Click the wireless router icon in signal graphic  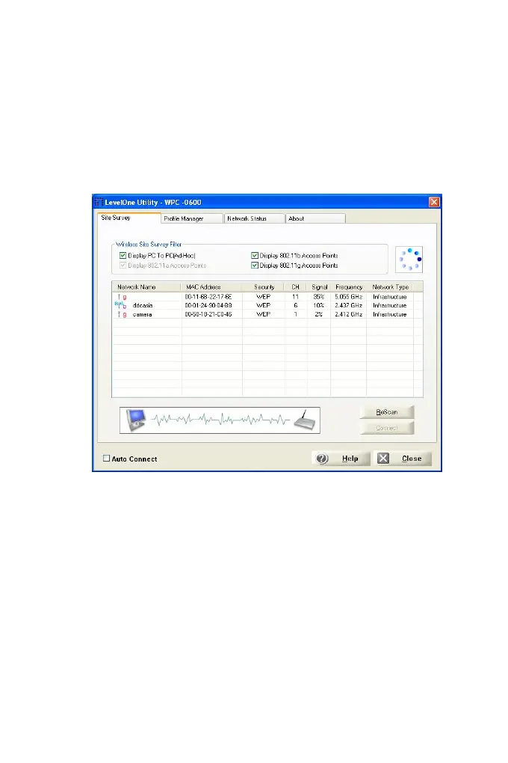click(305, 420)
